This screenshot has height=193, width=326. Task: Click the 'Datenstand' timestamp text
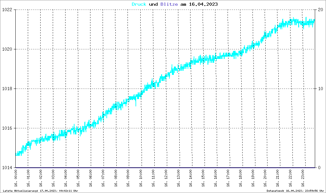click(x=295, y=191)
